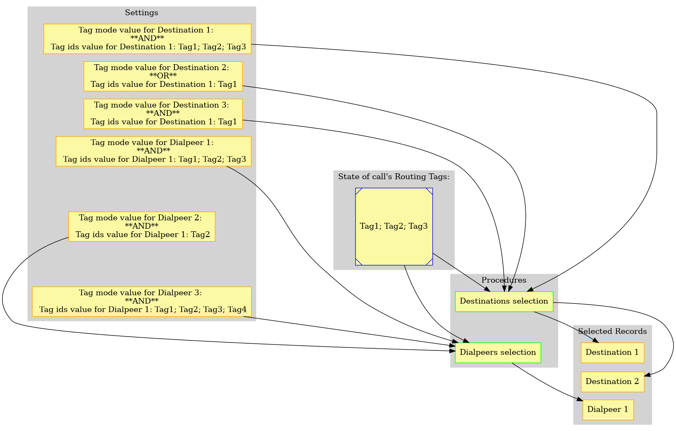676x431 pixels.
Task: Click the Tag1; Tag2; Tag3 routing tags node
Action: (x=394, y=227)
